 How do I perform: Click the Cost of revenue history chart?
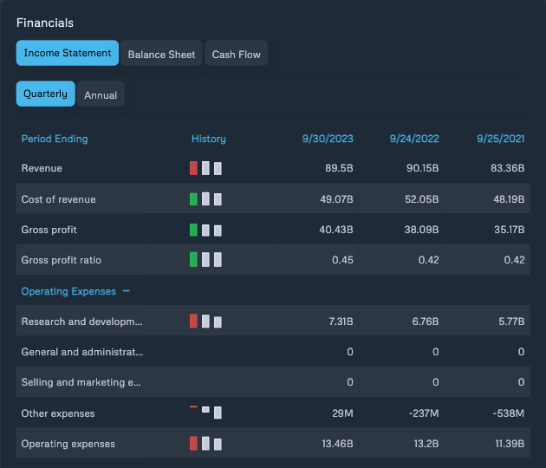[x=205, y=199]
